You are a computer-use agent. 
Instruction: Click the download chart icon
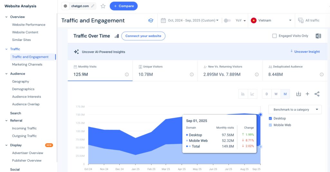pos(298,94)
